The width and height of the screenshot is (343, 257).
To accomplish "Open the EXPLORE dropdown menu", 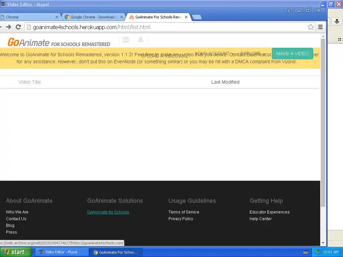I will (253, 54).
